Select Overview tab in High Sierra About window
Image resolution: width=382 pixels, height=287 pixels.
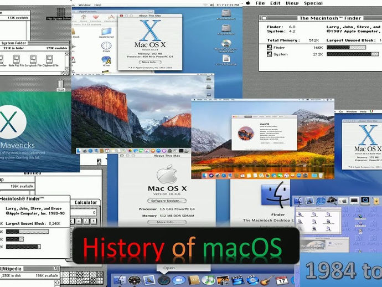click(248, 117)
